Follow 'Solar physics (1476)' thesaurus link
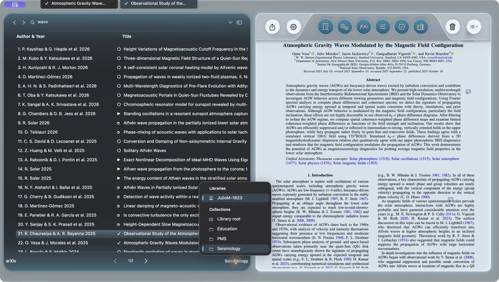 tap(314, 163)
